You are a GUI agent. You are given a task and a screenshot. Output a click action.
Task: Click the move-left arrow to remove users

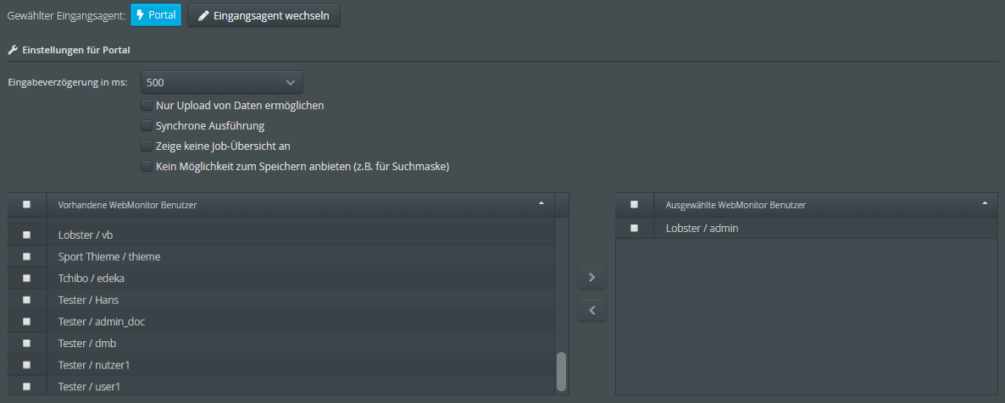591,310
